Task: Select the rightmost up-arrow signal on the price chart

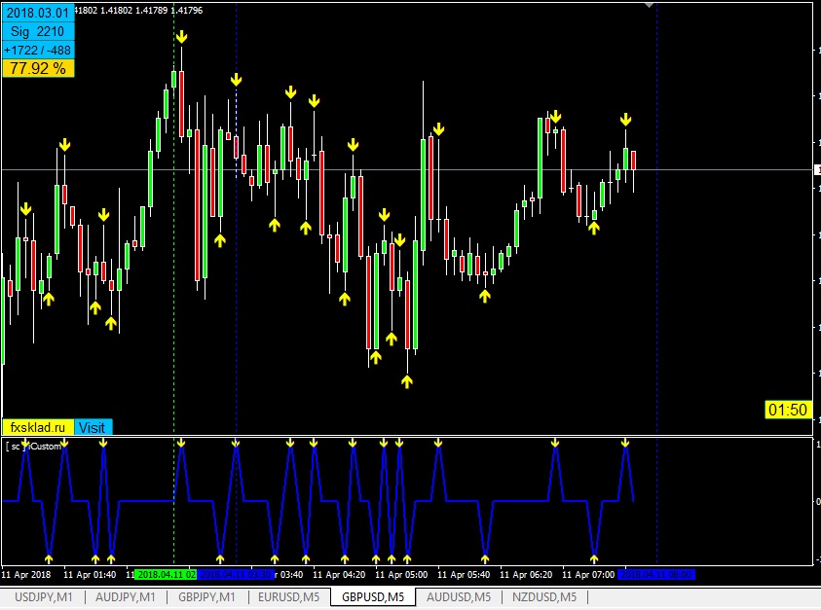Action: click(x=594, y=228)
